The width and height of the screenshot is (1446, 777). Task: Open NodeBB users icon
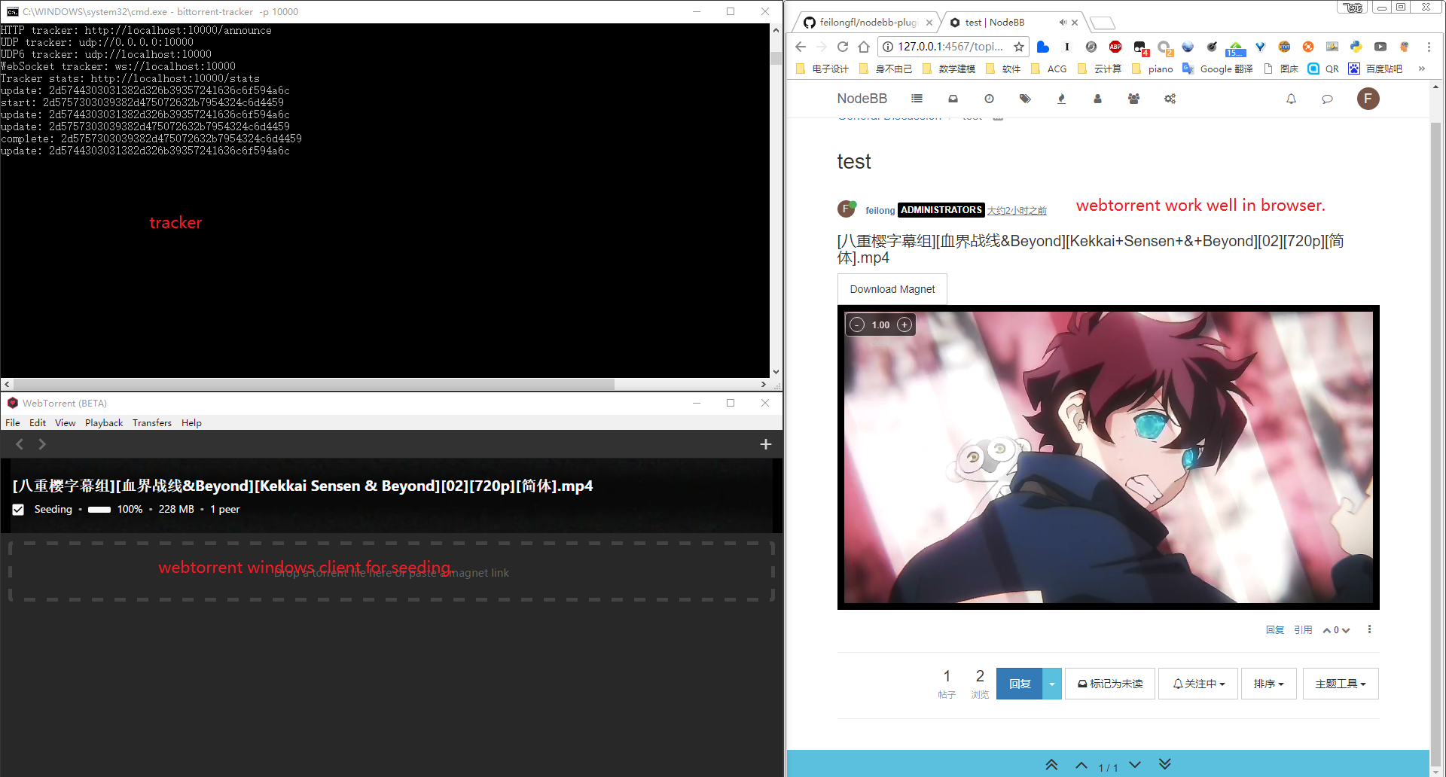click(1097, 99)
